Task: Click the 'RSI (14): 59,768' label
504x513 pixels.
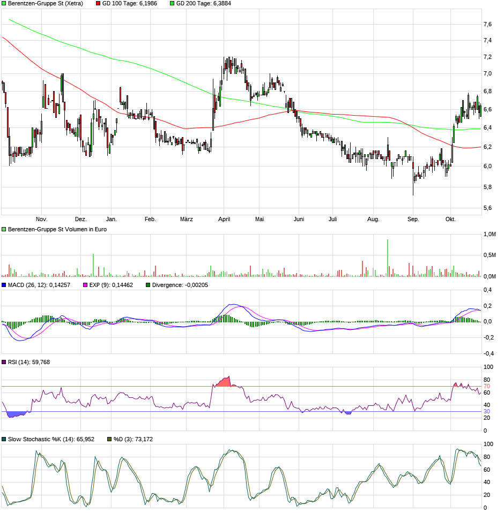Action: point(29,362)
